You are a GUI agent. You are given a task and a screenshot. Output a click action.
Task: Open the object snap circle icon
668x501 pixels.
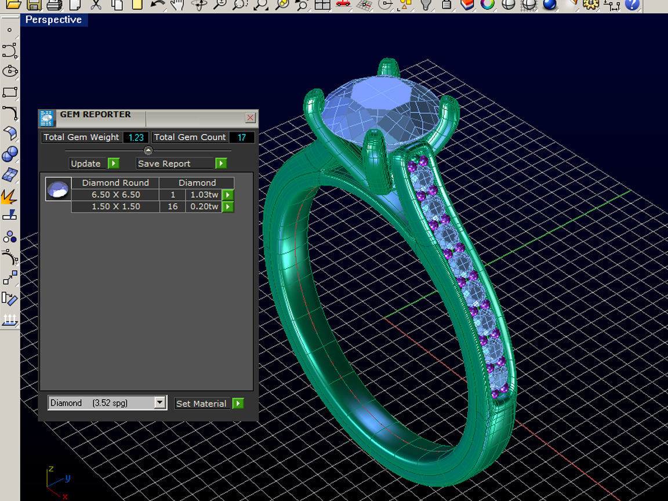point(385,4)
